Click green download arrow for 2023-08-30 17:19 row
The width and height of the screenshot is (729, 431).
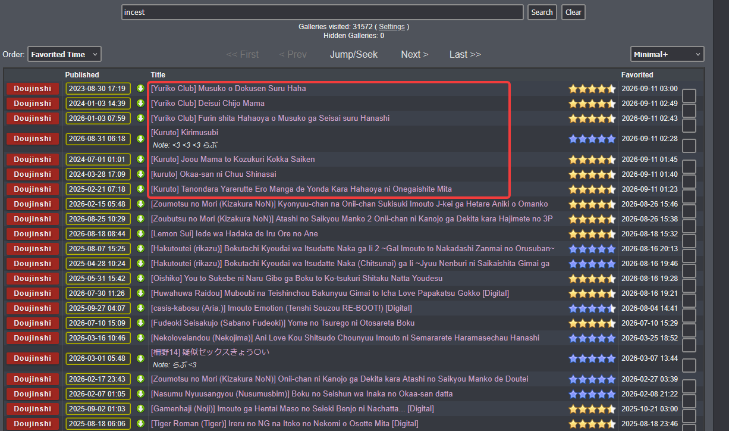[x=140, y=89]
